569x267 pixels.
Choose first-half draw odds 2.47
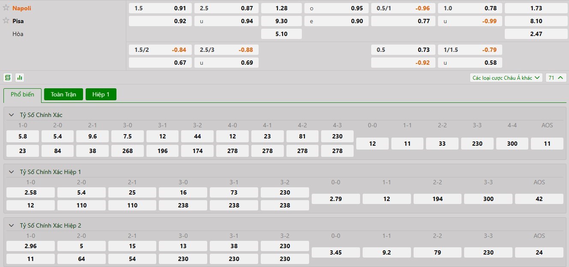(536, 34)
